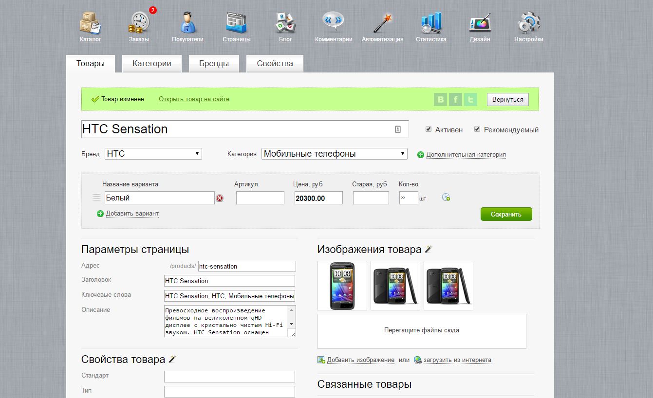
Task: Click the Описание scrollbar up arrow
Action: 292,309
